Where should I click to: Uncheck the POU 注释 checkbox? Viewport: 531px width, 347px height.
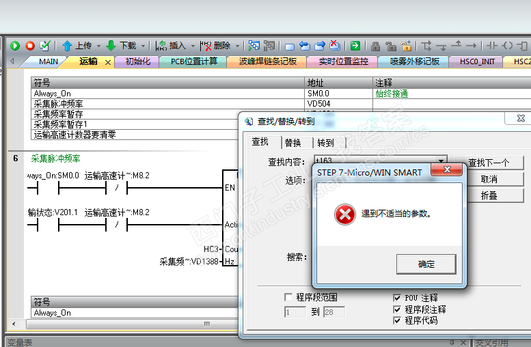397,298
